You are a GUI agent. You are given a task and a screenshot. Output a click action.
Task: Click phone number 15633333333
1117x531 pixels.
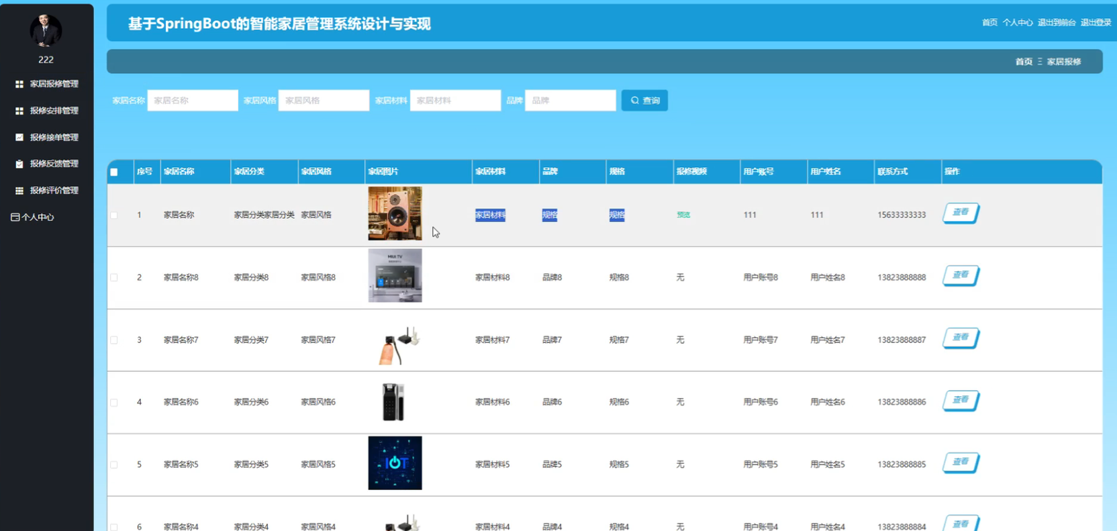point(902,215)
